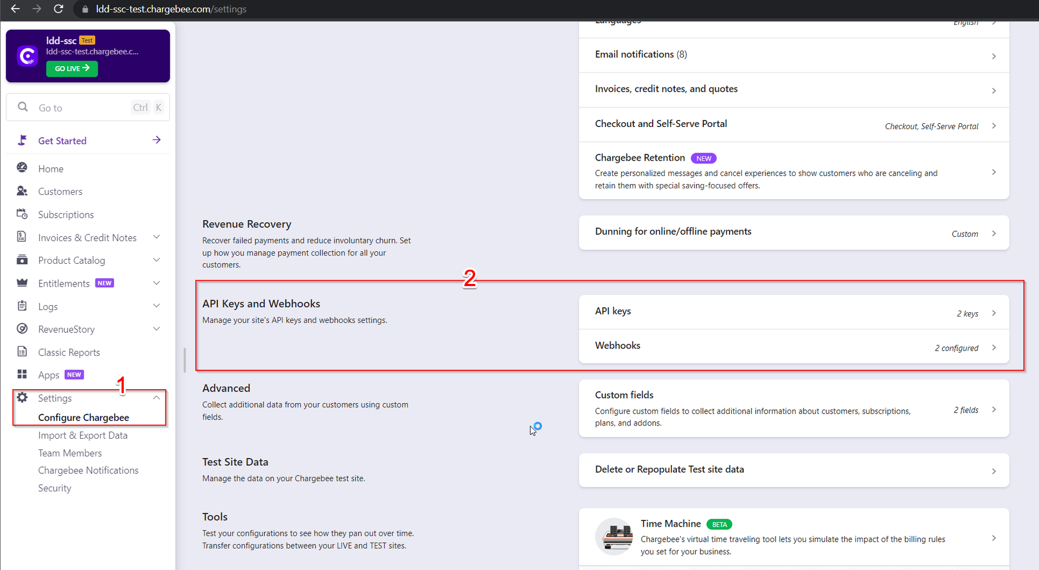Click the browser forward arrow
1039x570 pixels.
[x=36, y=9]
